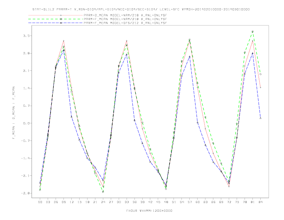
Task: Click x-axis tick label 45
Action: tap(158, 202)
